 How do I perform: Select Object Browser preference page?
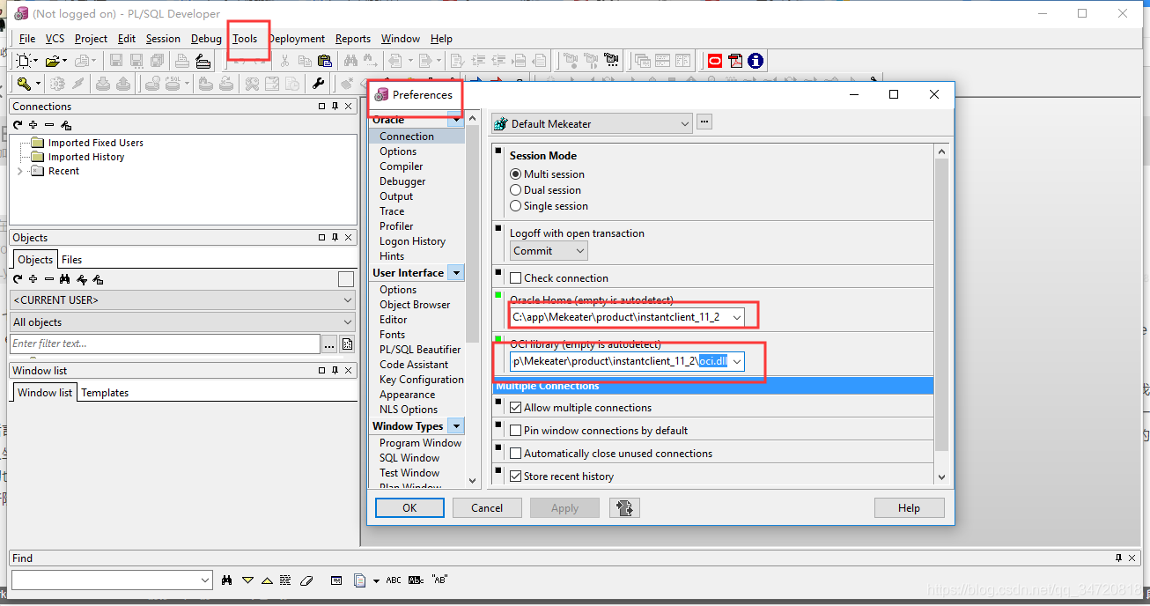tap(415, 305)
